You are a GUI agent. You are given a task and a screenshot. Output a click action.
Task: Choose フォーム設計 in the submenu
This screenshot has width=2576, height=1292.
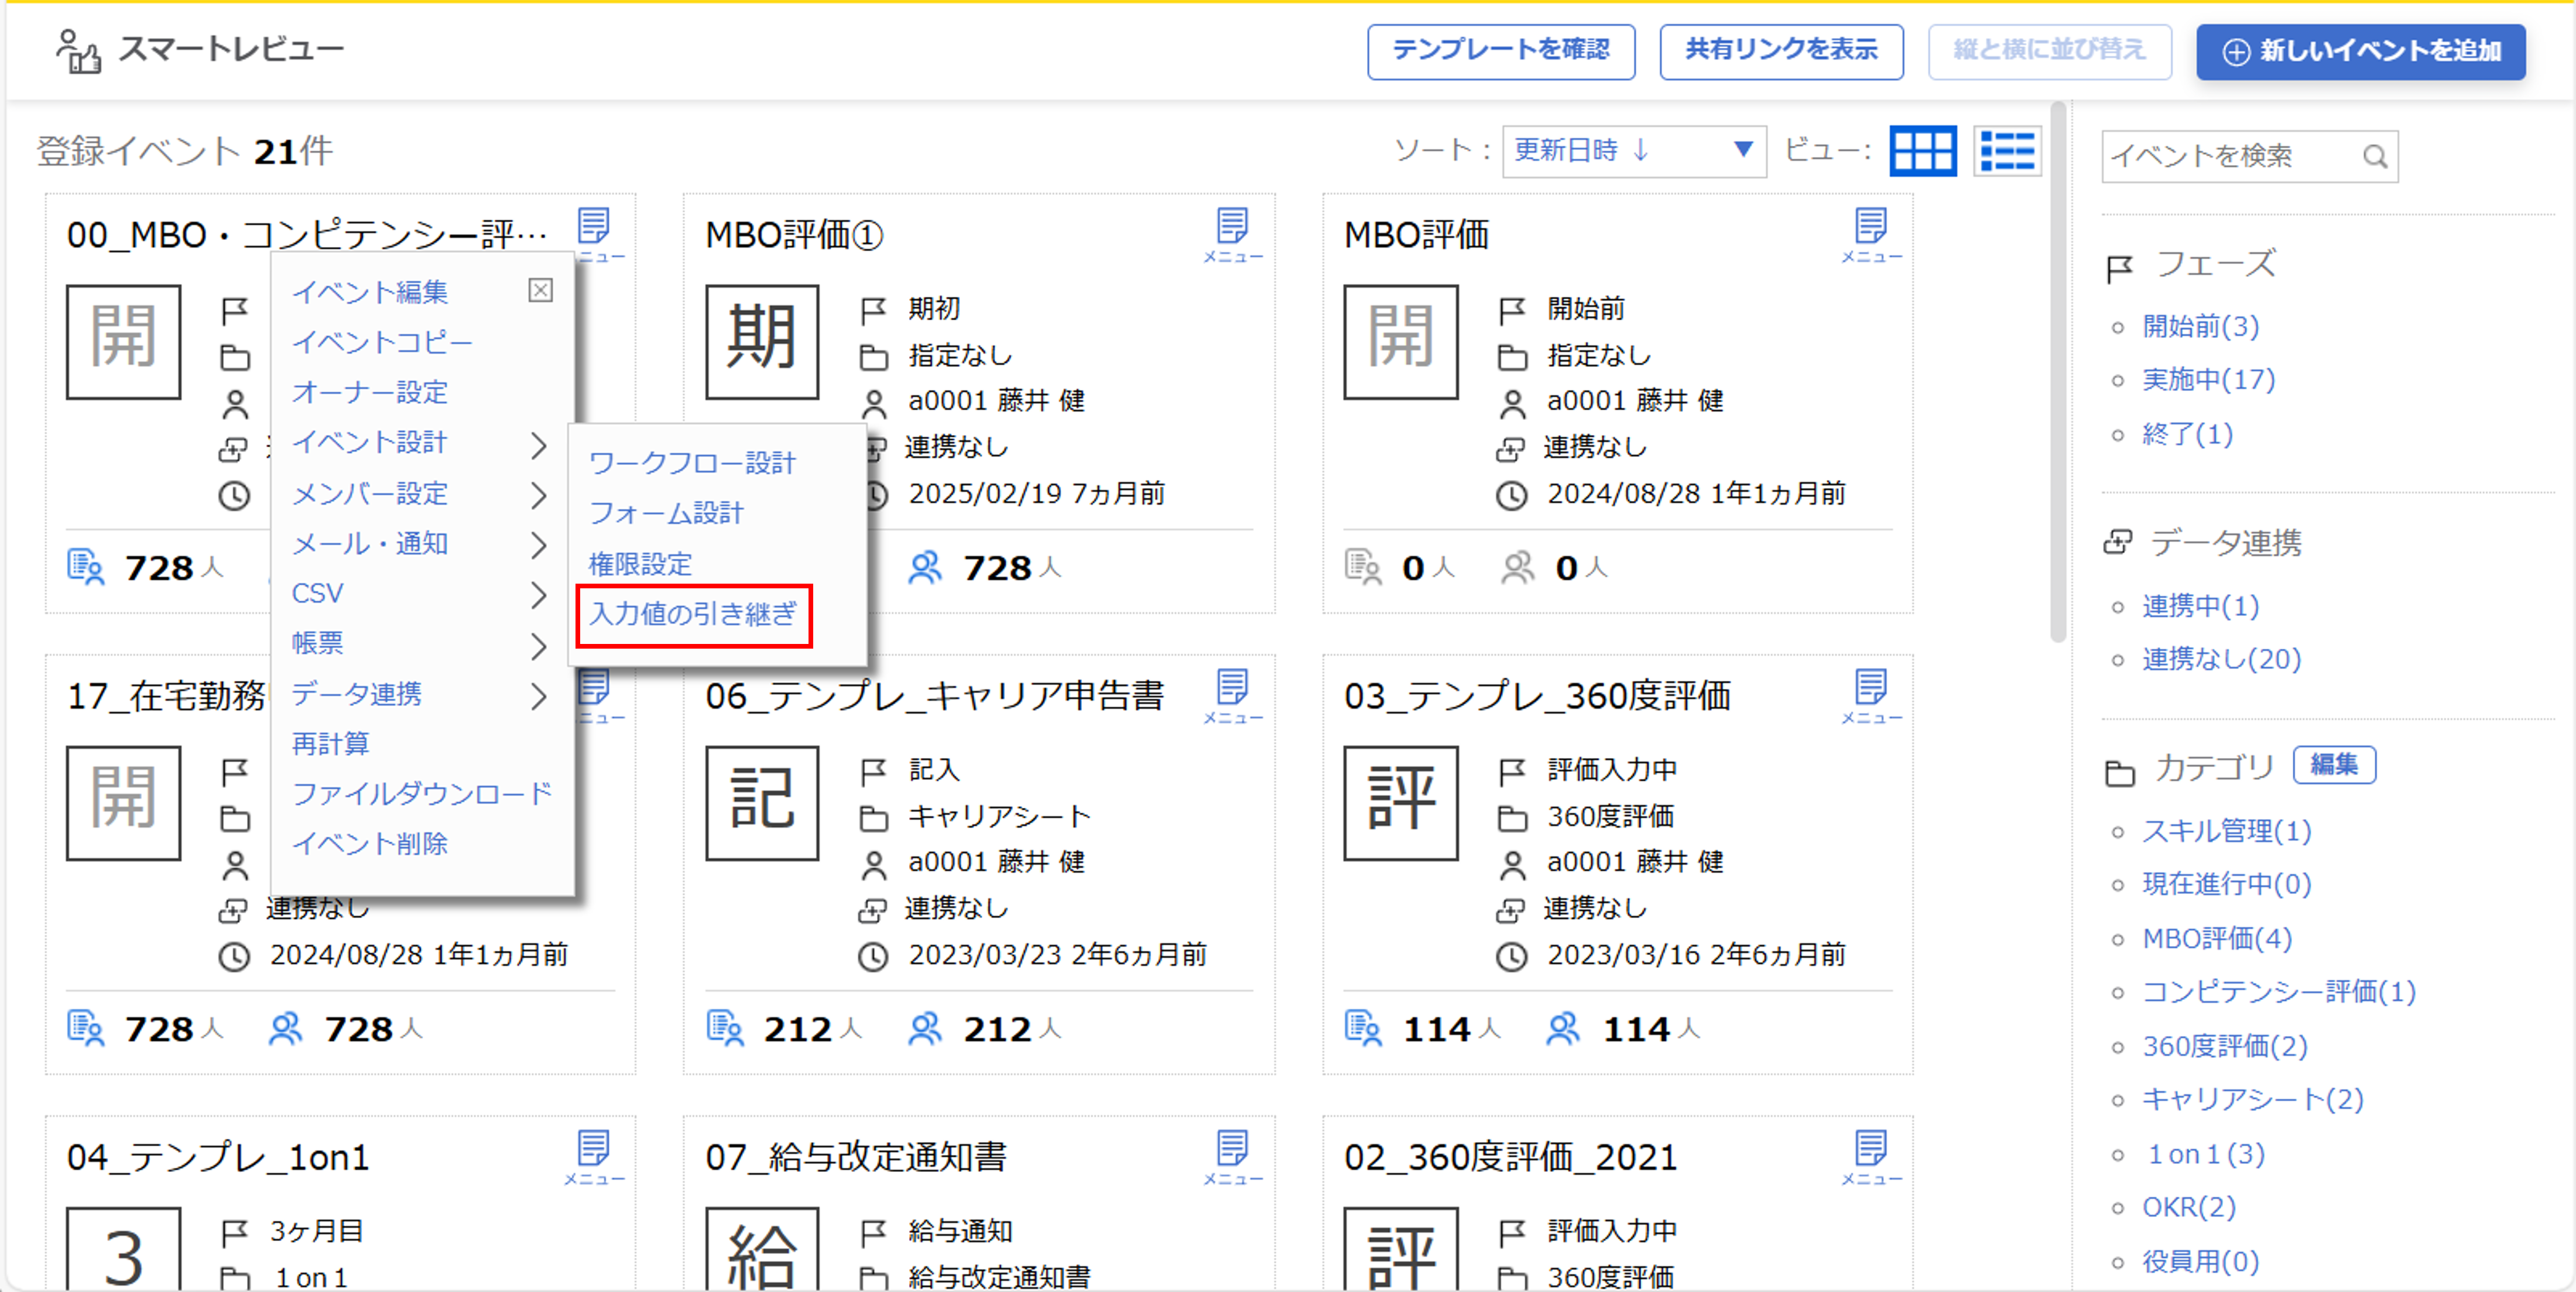pyautogui.click(x=667, y=513)
